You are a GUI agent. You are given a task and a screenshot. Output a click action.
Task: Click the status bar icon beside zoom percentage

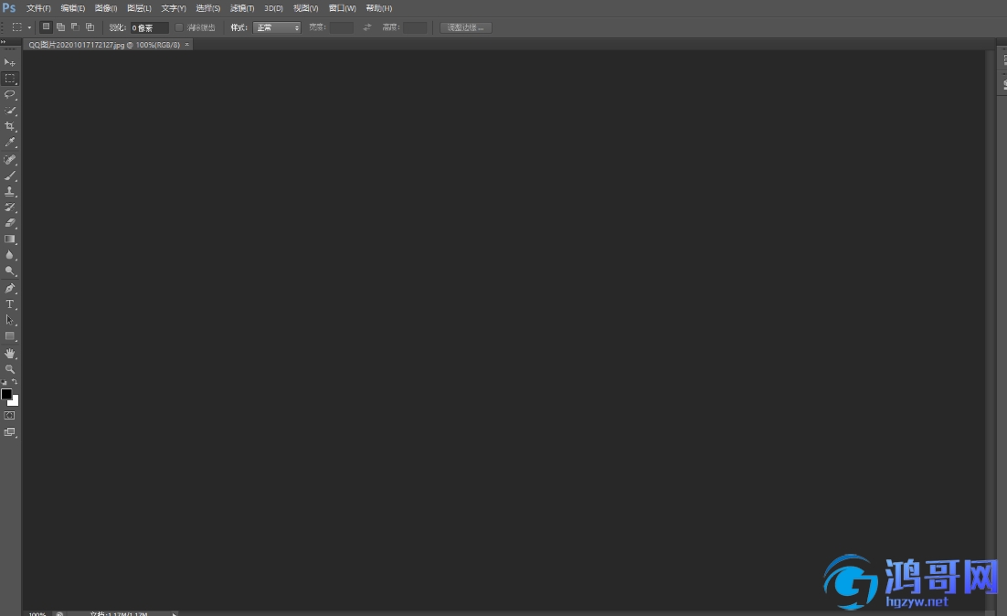point(59,613)
